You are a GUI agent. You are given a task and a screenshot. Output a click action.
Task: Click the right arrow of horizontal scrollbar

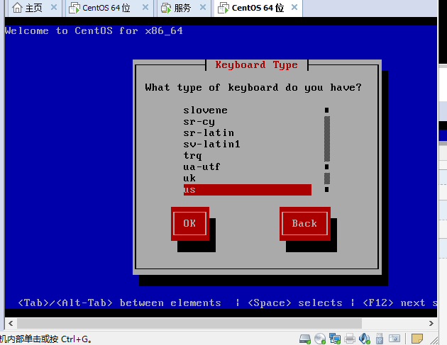[431, 323]
